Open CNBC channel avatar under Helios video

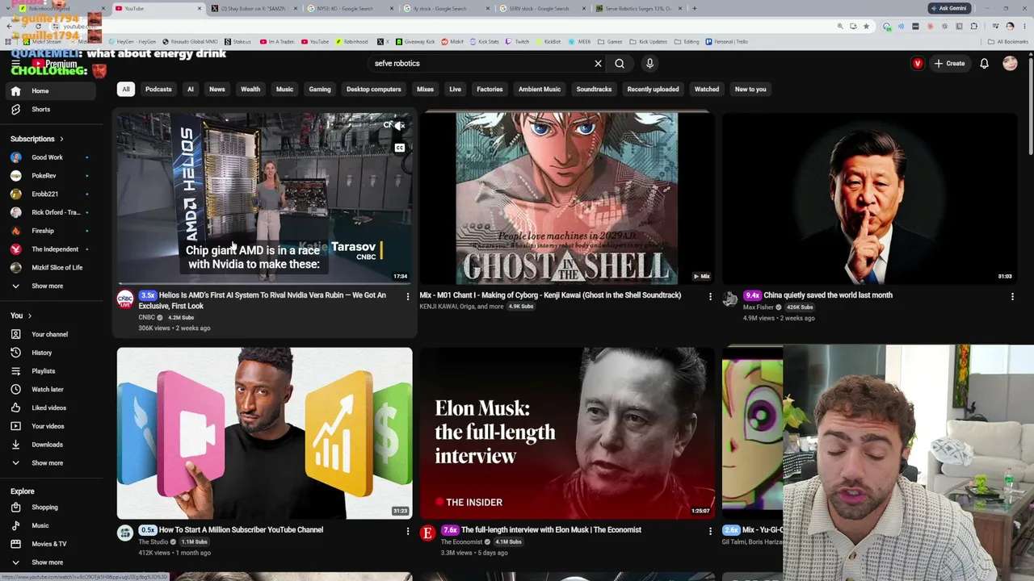click(125, 300)
